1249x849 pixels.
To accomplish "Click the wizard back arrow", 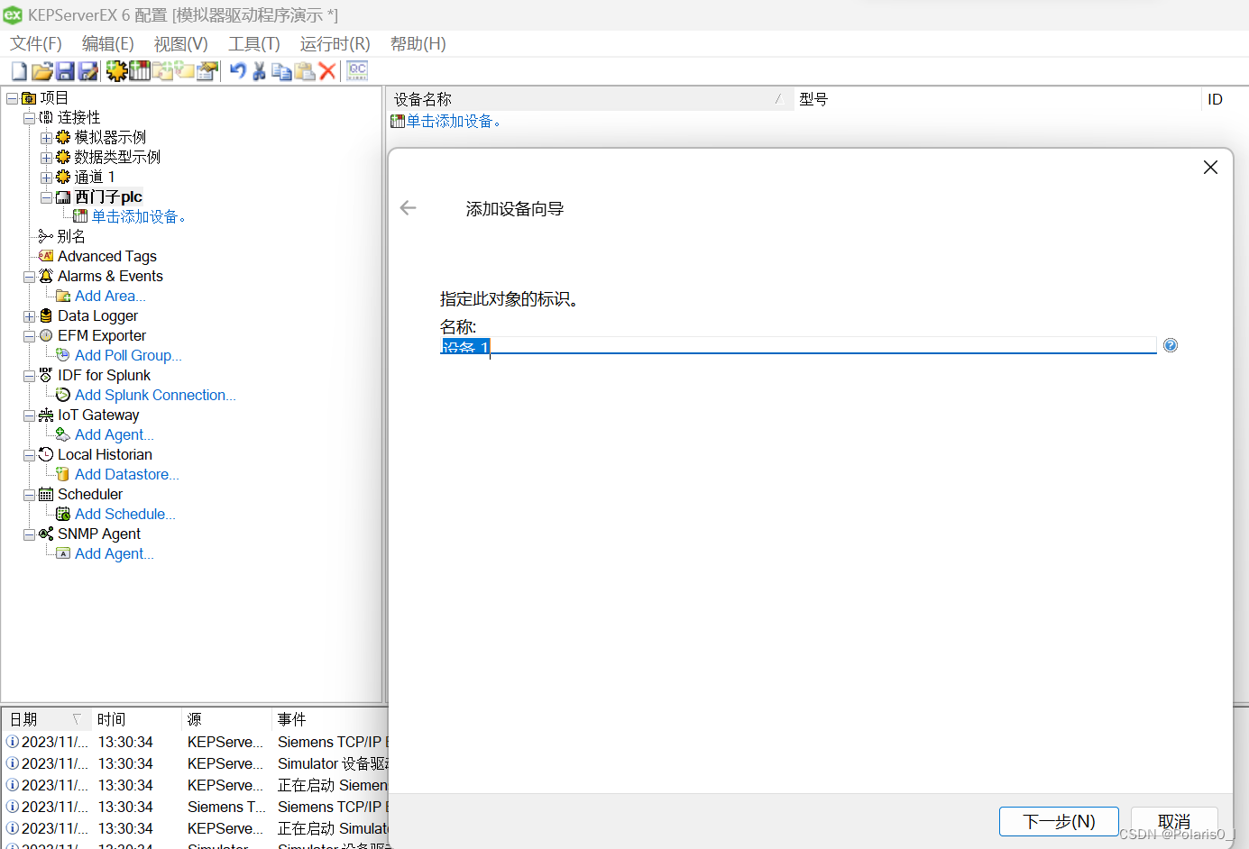I will pyautogui.click(x=409, y=208).
